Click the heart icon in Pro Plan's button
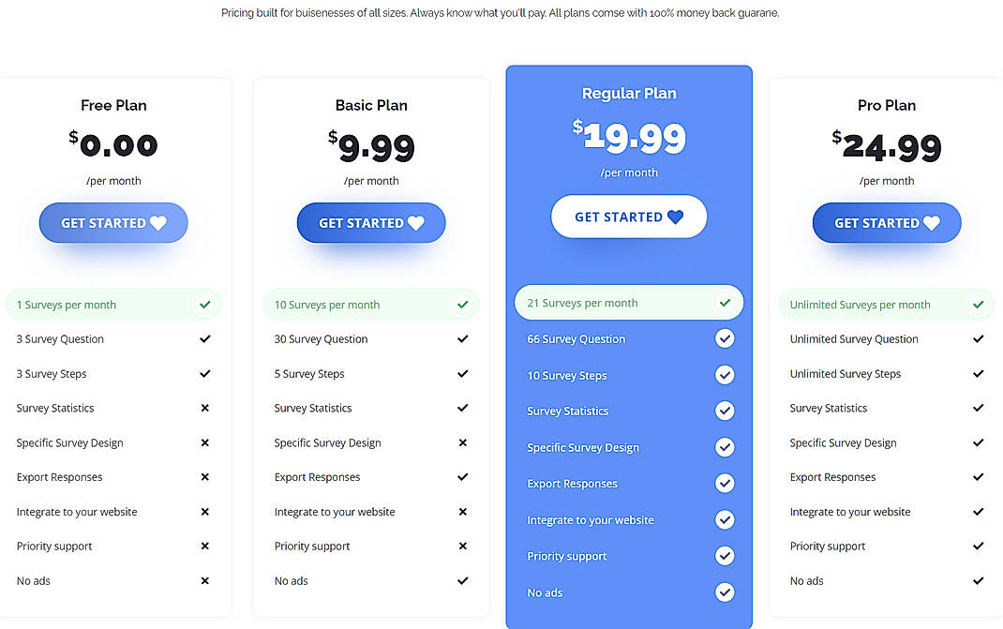Image resolution: width=1003 pixels, height=629 pixels. tap(930, 223)
